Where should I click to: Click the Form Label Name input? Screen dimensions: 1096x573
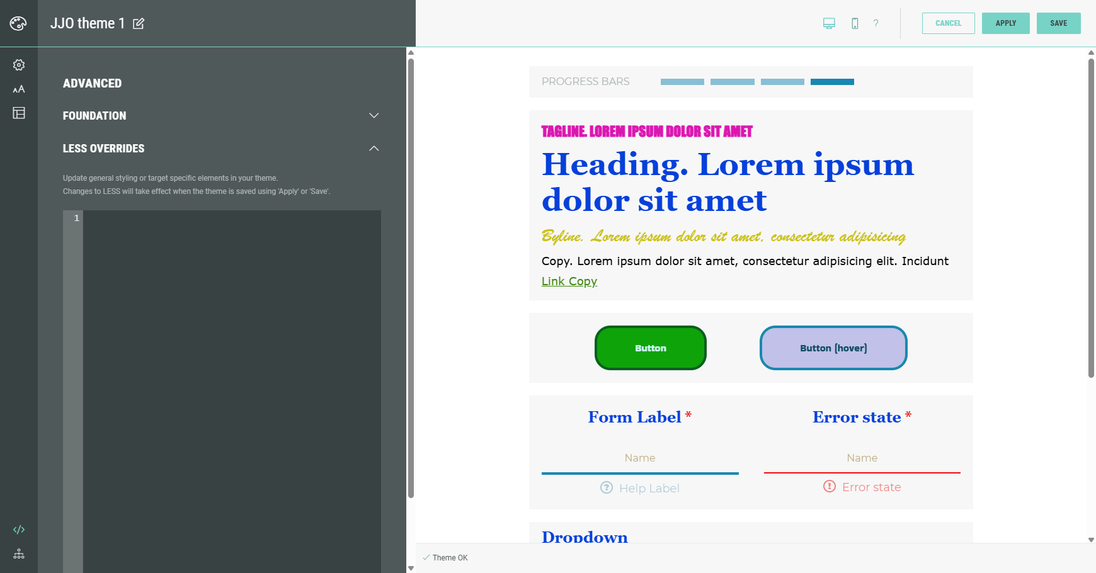click(640, 458)
